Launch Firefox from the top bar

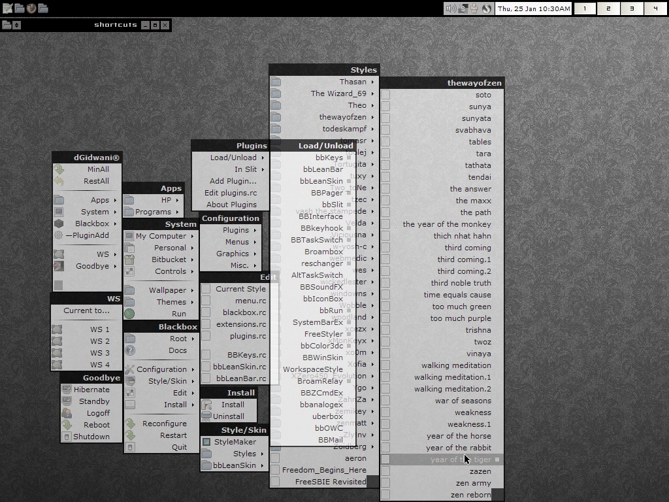[x=31, y=8]
